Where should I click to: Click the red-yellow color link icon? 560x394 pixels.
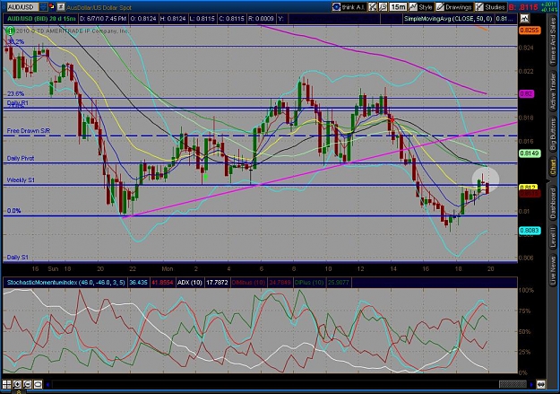point(52,6)
